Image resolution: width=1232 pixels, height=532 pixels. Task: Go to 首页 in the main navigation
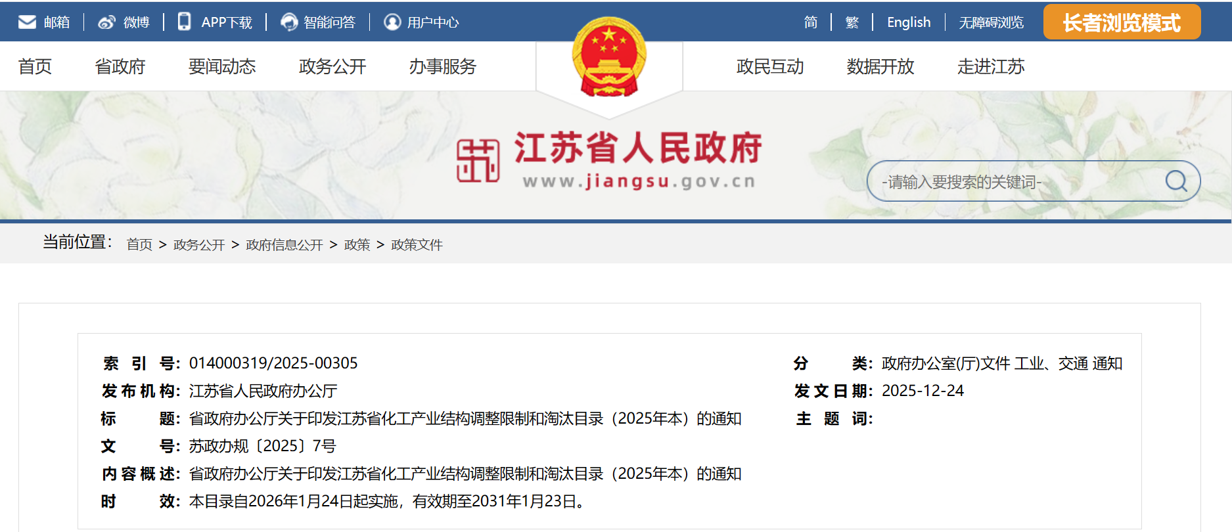pos(35,66)
